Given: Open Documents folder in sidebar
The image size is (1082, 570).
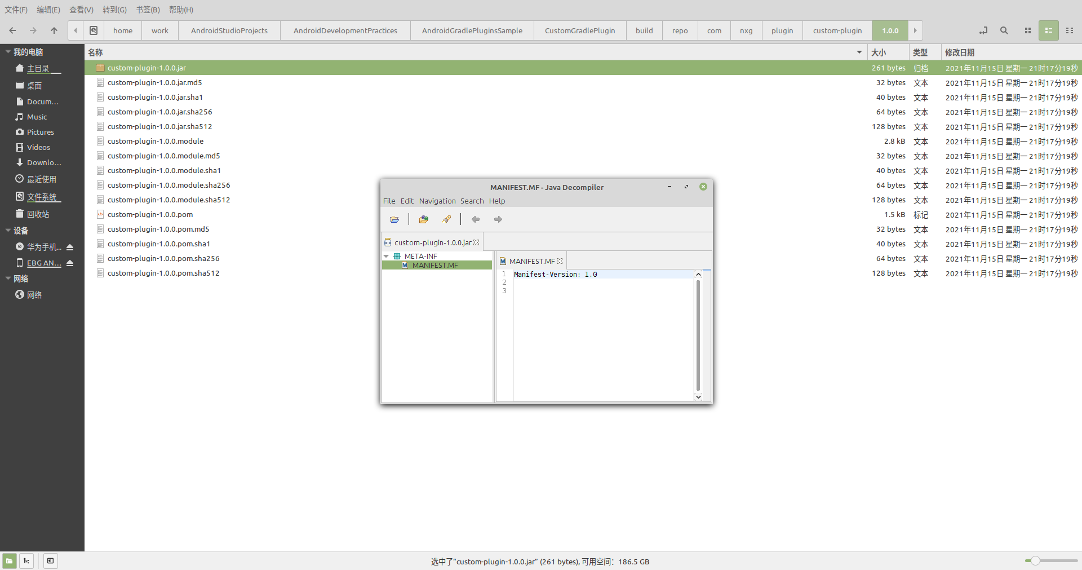Looking at the screenshot, I should [43, 101].
